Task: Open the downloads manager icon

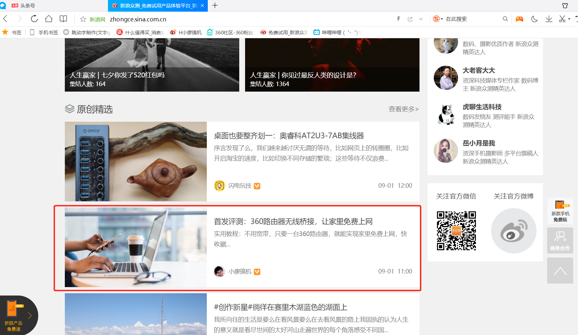Action: click(x=549, y=19)
